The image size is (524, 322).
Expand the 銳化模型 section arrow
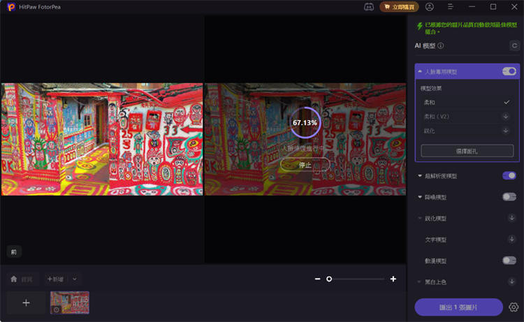click(420, 218)
